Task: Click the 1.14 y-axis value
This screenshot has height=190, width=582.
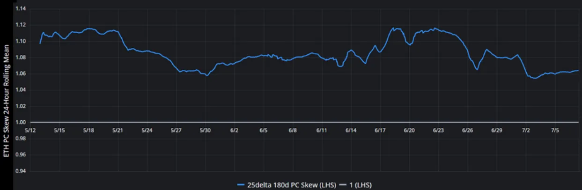Action: [x=21, y=9]
